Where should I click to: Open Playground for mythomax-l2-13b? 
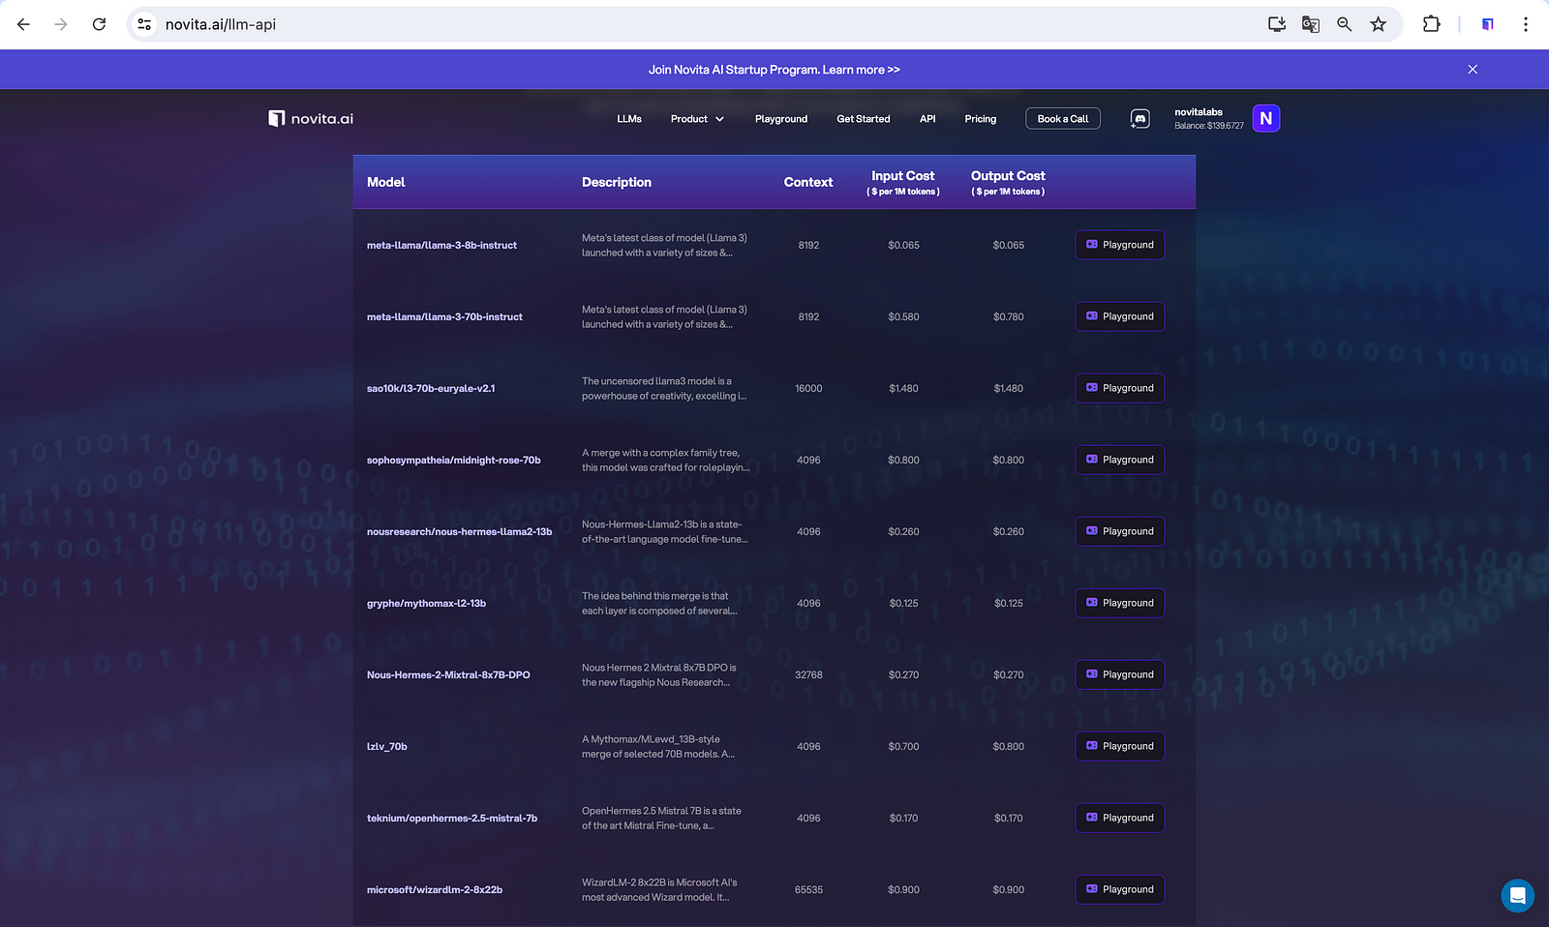click(x=1120, y=603)
